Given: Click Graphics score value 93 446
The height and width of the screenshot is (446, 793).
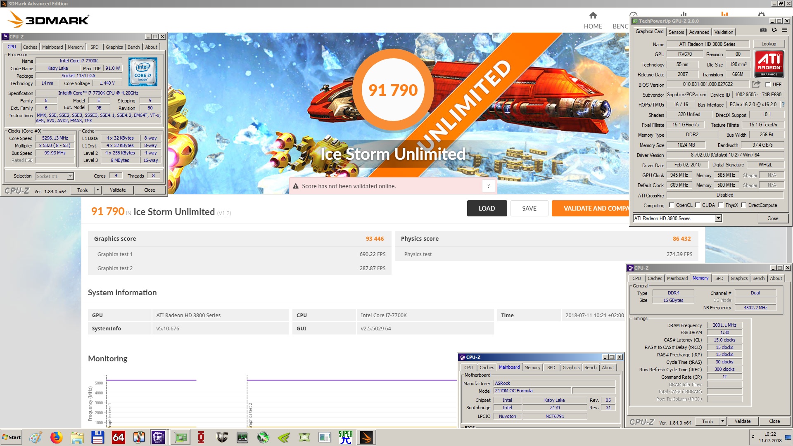Looking at the screenshot, I should pyautogui.click(x=375, y=239).
